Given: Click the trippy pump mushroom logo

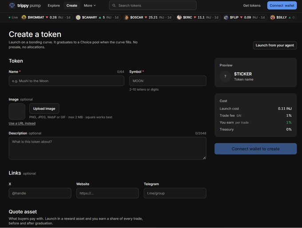Looking at the screenshot, I should click(12, 5).
